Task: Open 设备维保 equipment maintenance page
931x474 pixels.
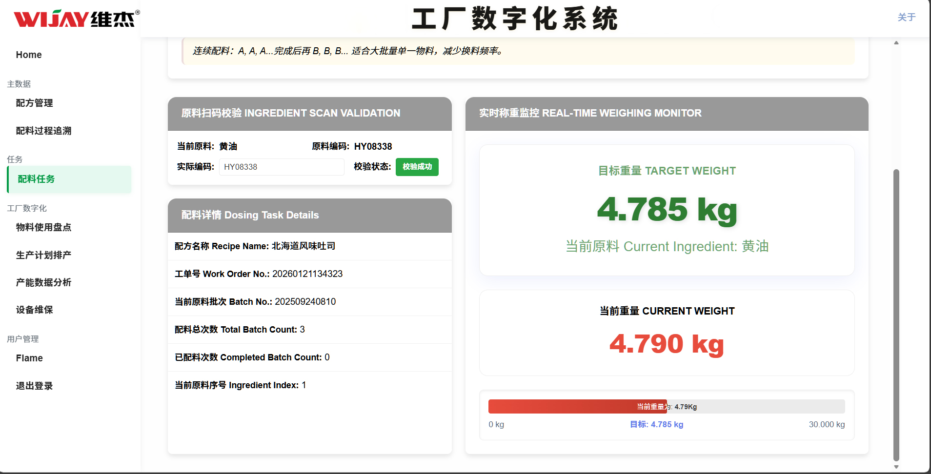Action: click(x=34, y=310)
